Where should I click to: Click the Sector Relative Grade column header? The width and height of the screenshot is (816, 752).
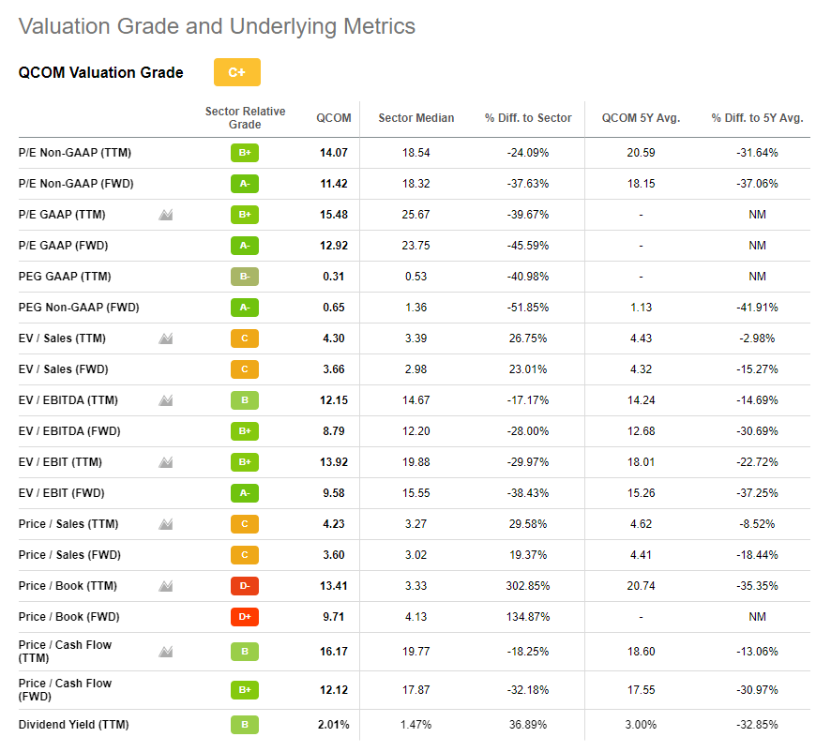coord(245,118)
